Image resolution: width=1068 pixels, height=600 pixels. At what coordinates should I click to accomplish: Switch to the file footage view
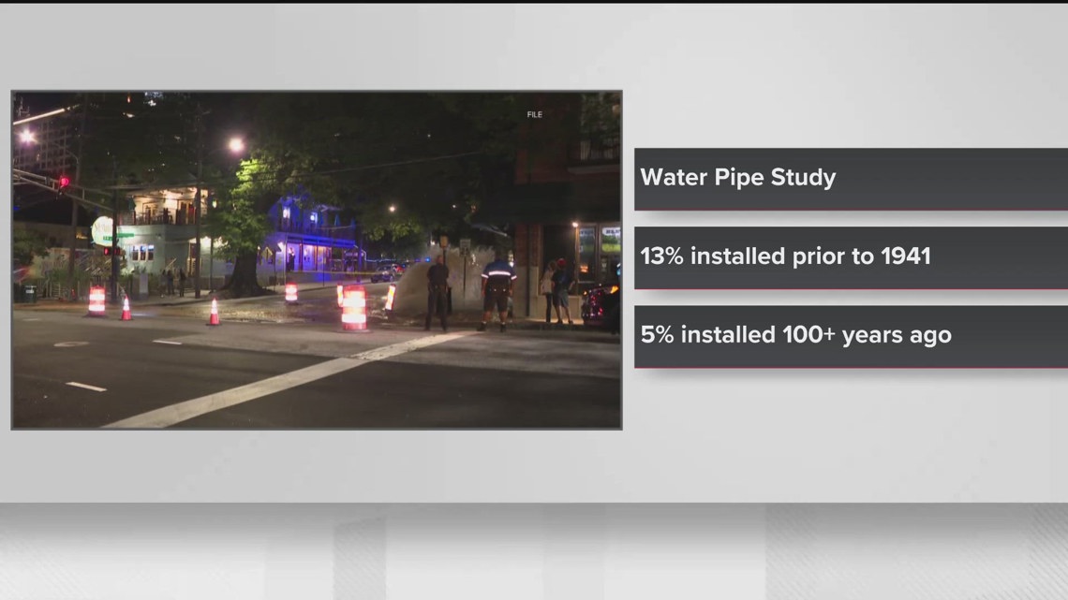pyautogui.click(x=316, y=262)
